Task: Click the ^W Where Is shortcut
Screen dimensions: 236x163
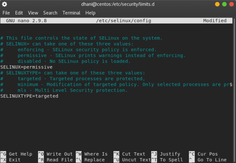Action: tap(92, 154)
